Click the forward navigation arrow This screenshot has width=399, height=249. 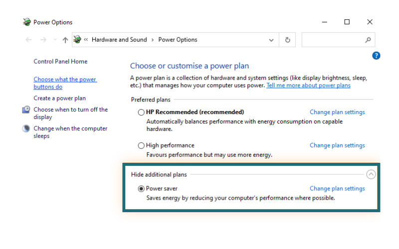(43, 40)
